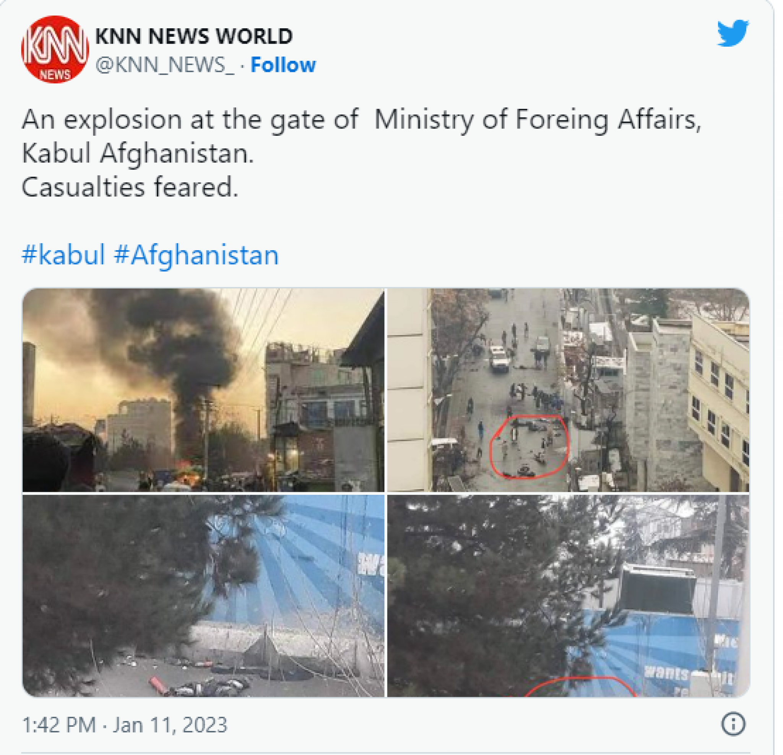Viewport: 783px width, 755px height.
Task: Open the Twitter bird logo
Action: 733,33
